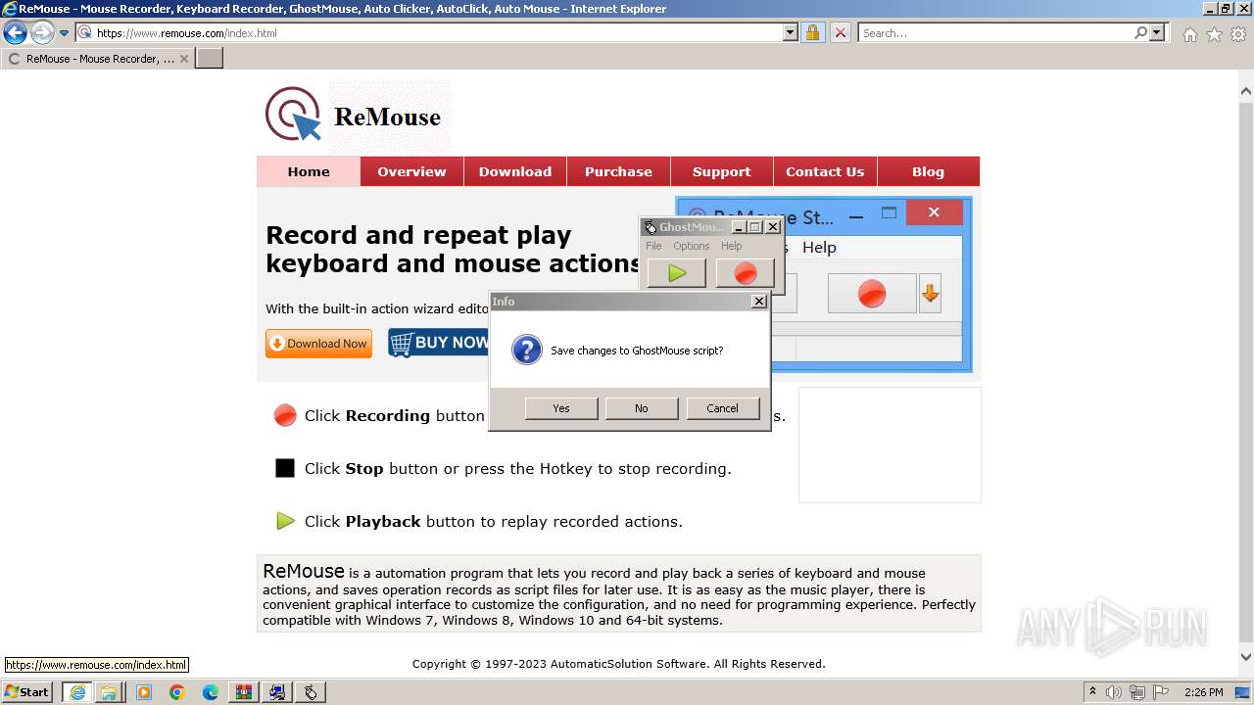Click the ReMouse window red record icon
This screenshot has height=705, width=1254.
[872, 293]
